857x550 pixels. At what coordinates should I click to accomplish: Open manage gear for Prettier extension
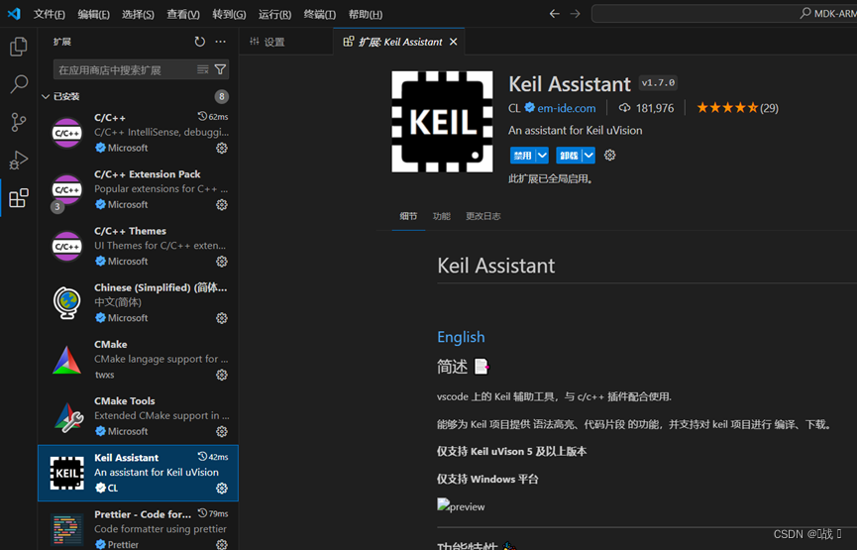tap(221, 544)
